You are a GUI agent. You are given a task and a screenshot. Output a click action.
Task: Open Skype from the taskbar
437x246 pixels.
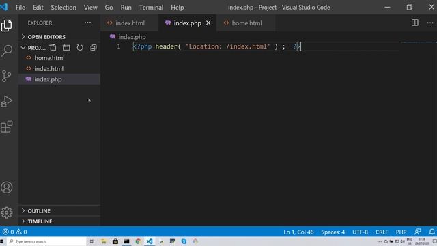coord(184,241)
